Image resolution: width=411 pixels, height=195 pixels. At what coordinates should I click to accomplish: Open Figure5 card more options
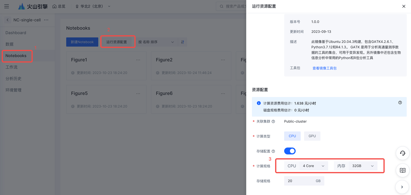[x=138, y=93]
